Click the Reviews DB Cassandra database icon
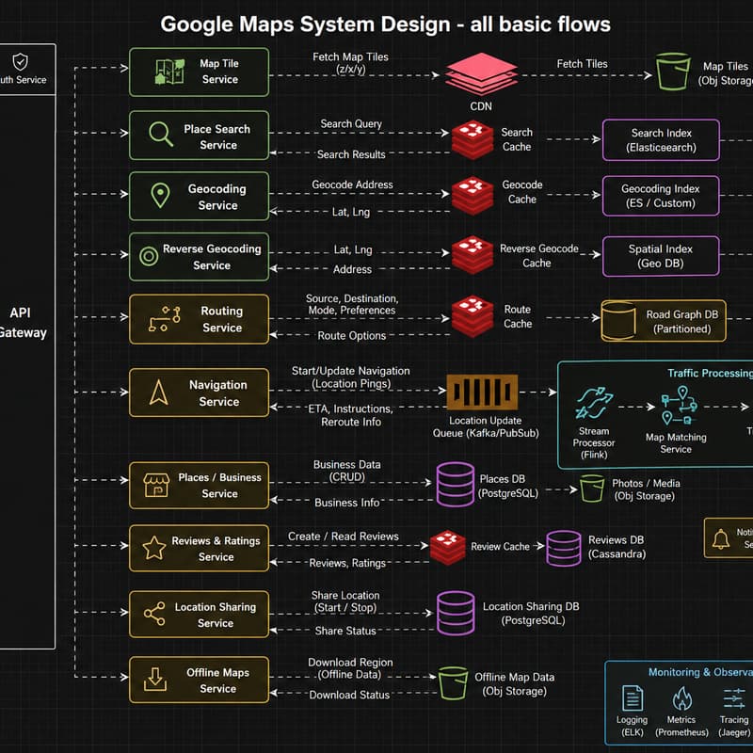The height and width of the screenshot is (753, 753). coord(564,548)
